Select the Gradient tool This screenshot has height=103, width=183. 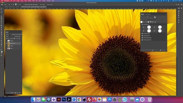(1, 31)
